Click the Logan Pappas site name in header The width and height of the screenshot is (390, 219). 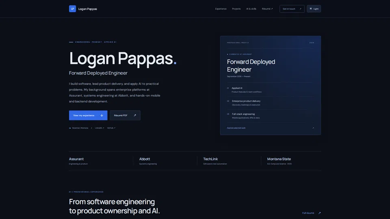pyautogui.click(x=88, y=9)
